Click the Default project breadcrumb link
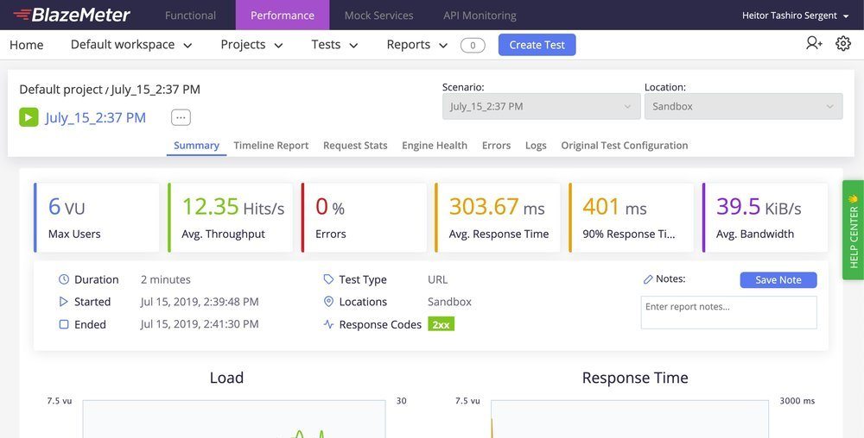 (60, 90)
